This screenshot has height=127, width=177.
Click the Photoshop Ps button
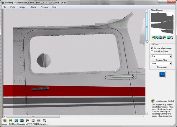(x=162, y=74)
